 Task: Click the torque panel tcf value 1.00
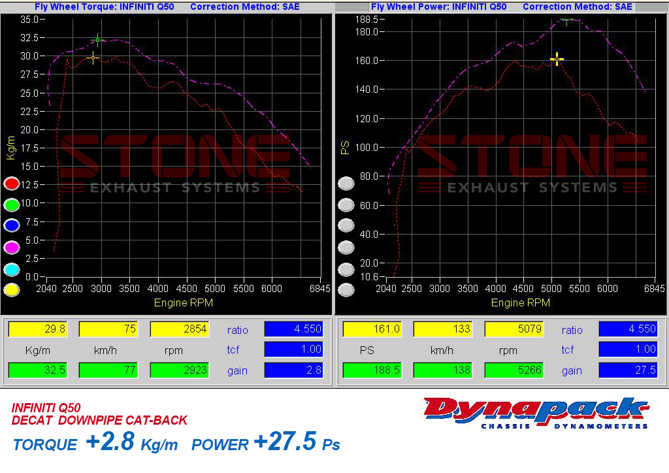(294, 350)
